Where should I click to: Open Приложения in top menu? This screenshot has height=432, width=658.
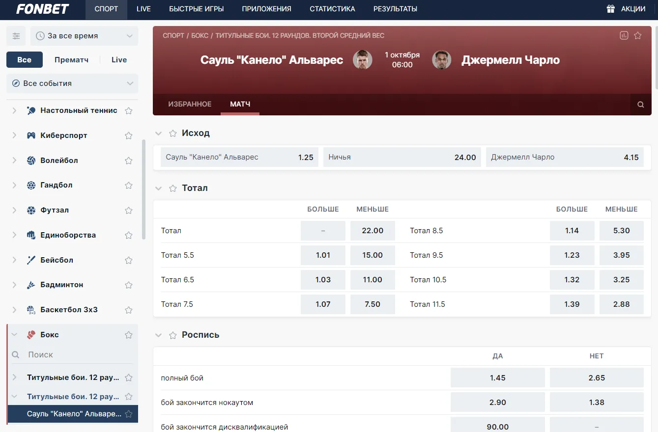pos(267,9)
